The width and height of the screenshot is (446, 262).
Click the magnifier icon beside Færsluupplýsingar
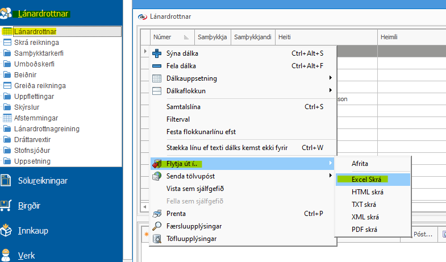(158, 226)
